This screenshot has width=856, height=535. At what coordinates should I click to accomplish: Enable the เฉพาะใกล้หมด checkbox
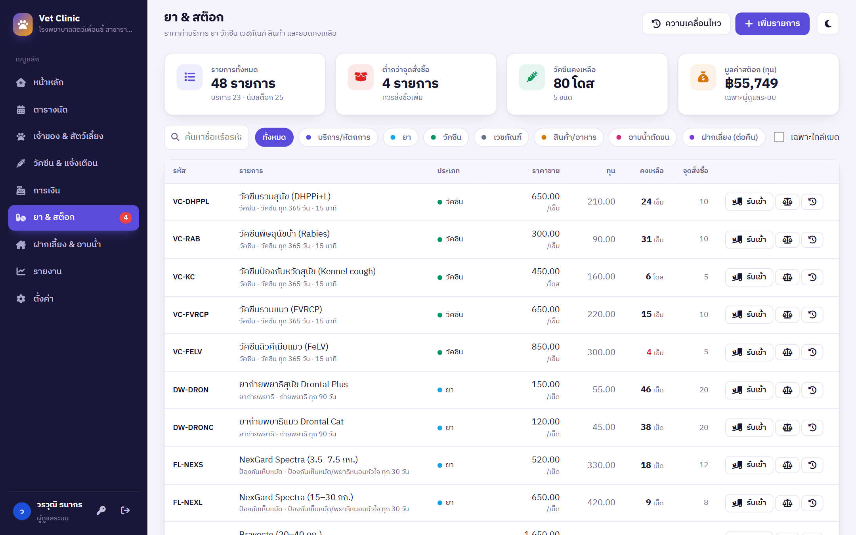[x=779, y=137]
